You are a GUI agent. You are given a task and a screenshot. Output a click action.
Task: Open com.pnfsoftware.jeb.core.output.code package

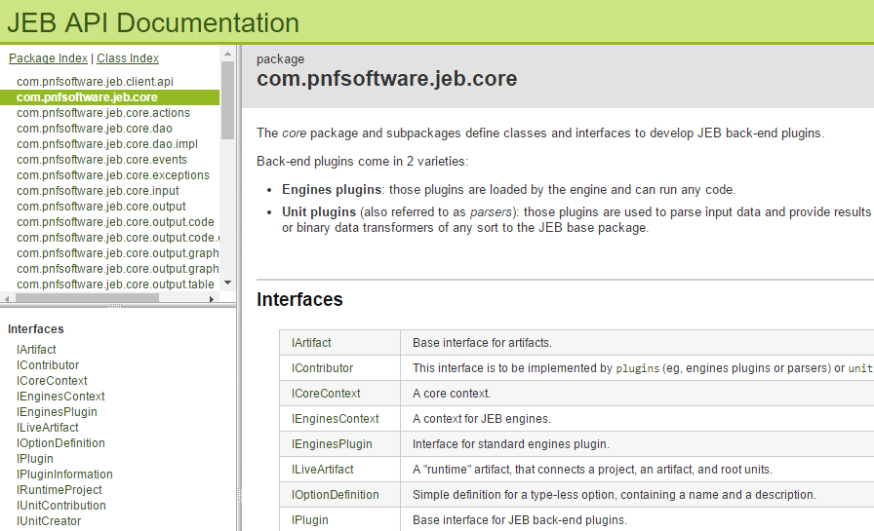115,222
